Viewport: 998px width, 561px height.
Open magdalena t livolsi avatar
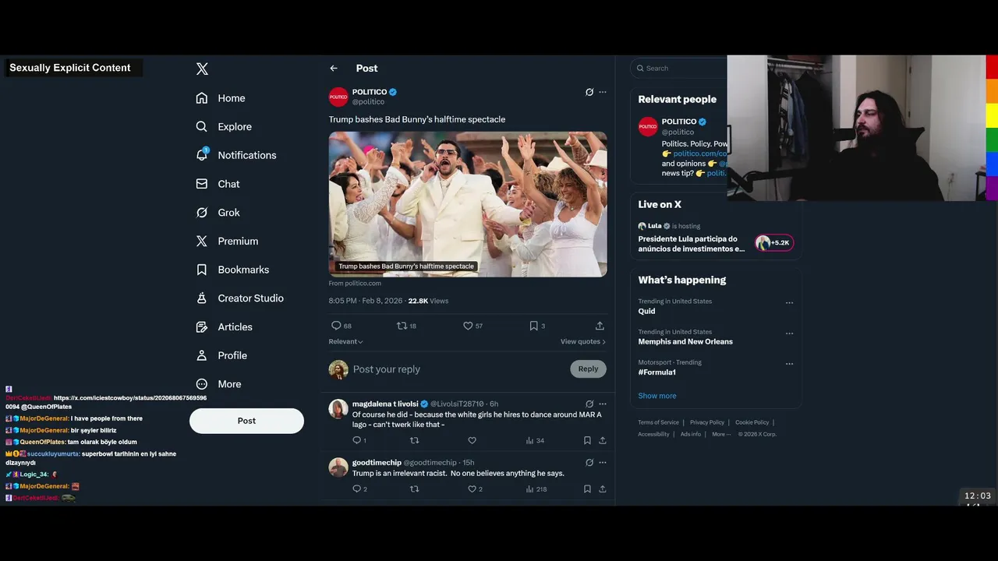338,409
